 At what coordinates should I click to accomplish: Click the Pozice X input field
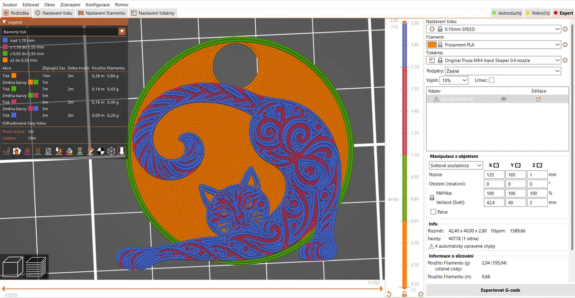tap(494, 175)
